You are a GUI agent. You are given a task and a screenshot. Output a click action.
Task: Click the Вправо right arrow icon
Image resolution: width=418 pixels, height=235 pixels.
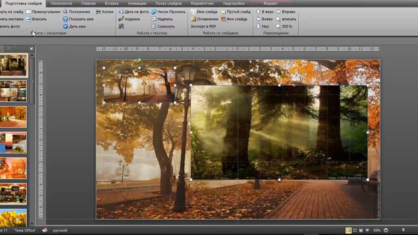pyautogui.click(x=278, y=12)
